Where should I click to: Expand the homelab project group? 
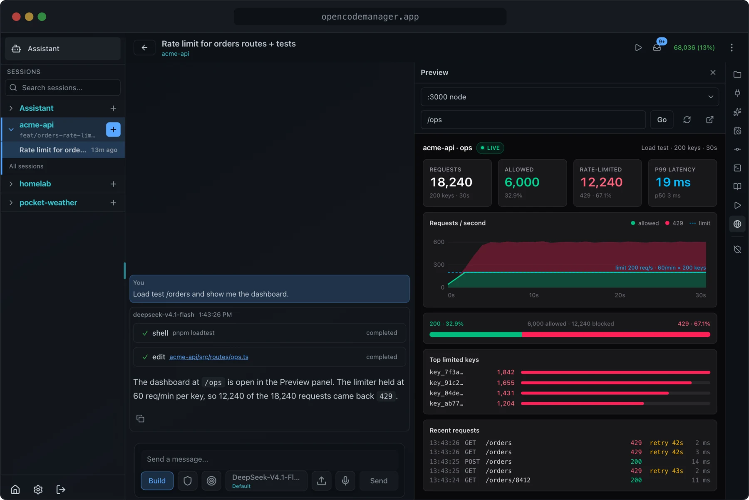click(x=11, y=184)
